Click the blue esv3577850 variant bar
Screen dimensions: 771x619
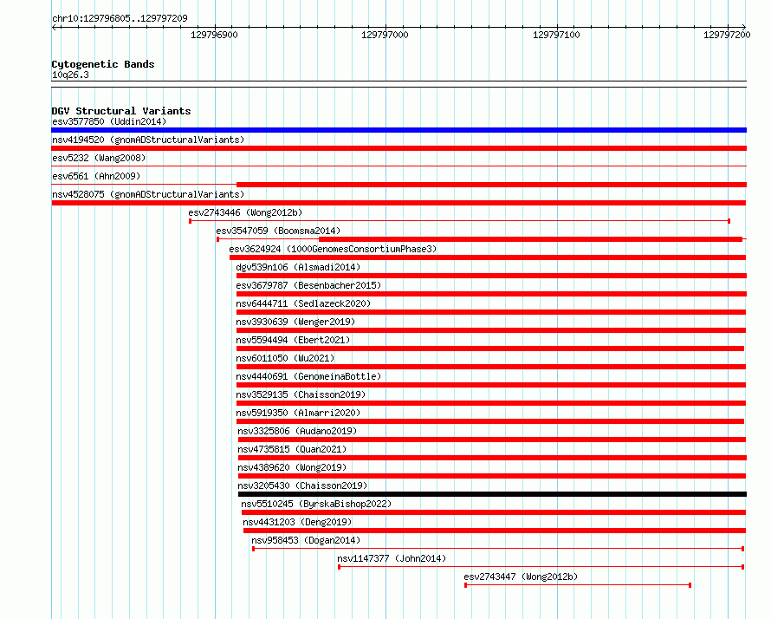398,130
